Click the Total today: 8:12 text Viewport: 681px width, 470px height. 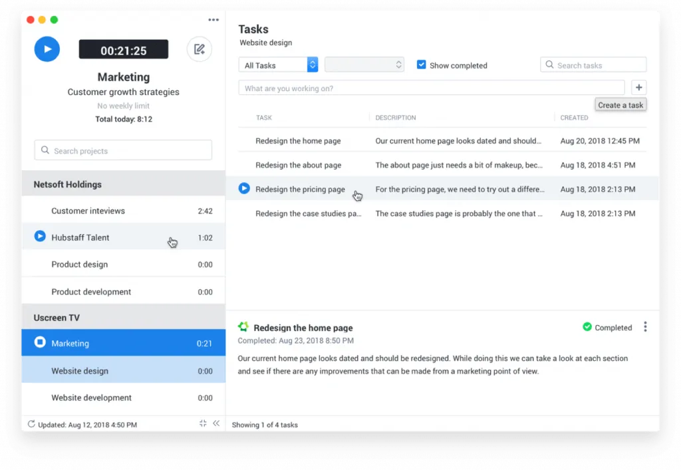pyautogui.click(x=124, y=119)
